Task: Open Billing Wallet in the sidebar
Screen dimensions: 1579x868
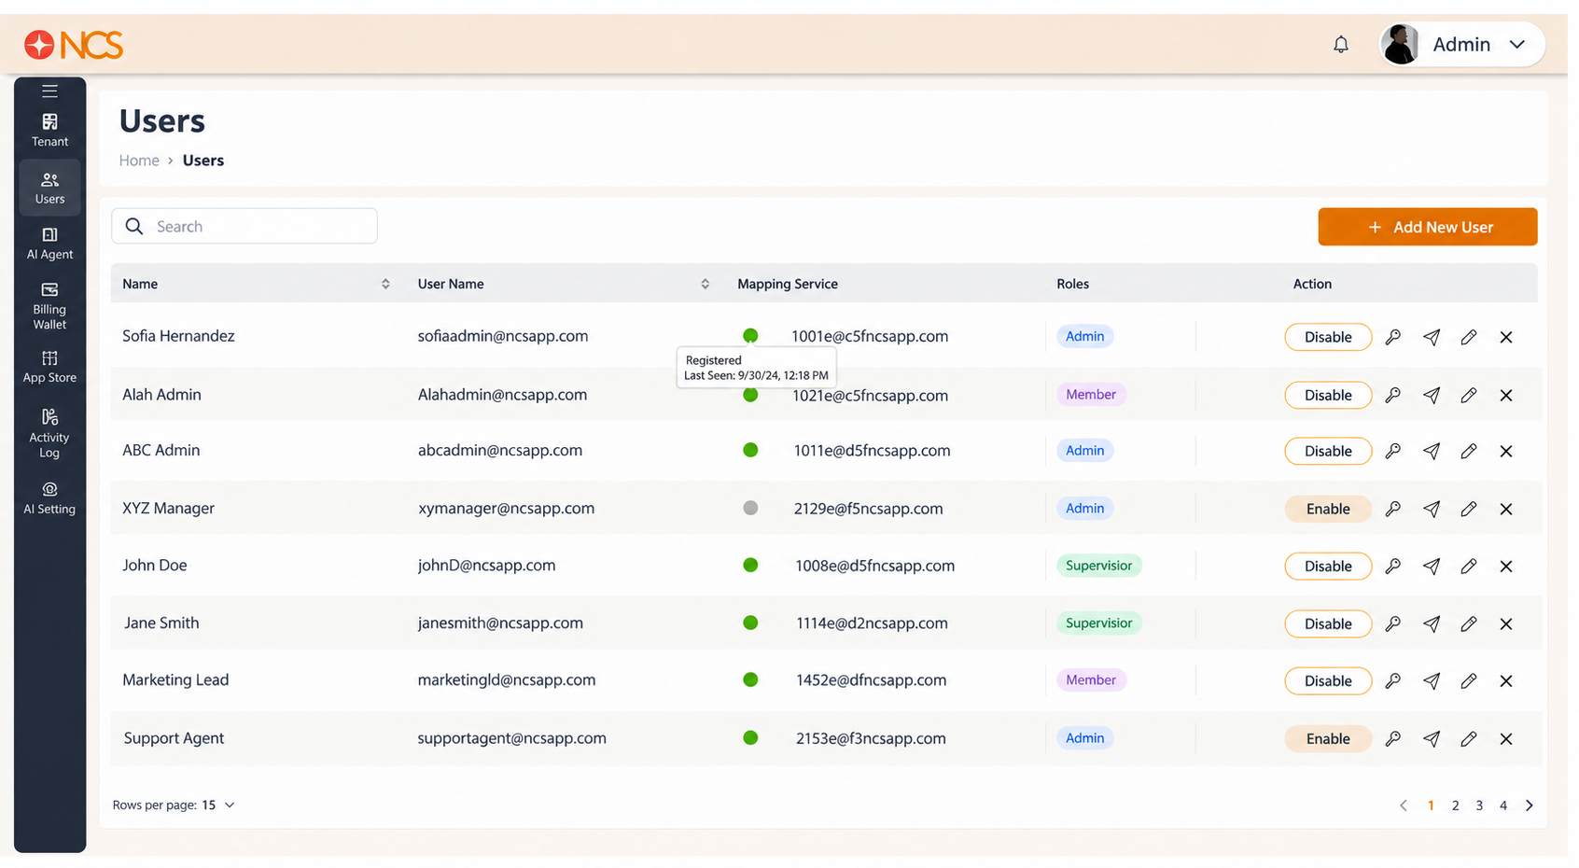Action: click(x=49, y=305)
